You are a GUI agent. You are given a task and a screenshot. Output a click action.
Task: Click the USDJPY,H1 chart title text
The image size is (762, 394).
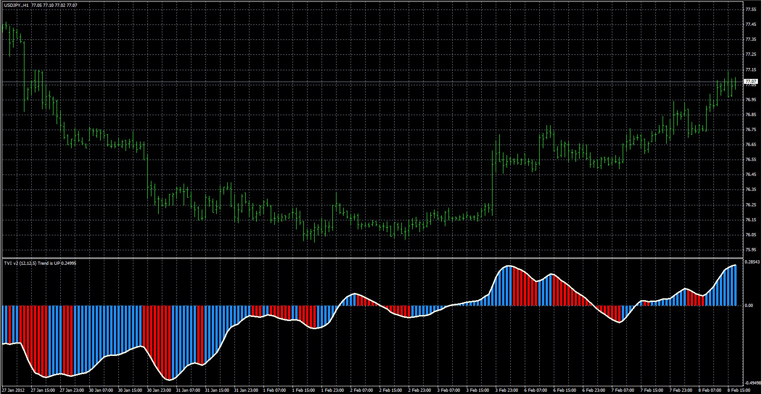(16, 5)
